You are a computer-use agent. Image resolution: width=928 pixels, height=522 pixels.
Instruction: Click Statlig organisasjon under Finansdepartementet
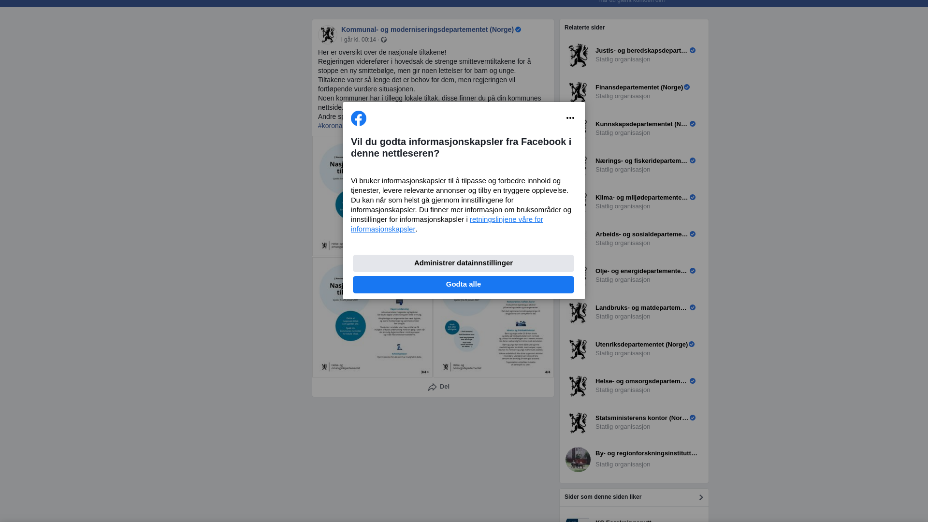623,96
